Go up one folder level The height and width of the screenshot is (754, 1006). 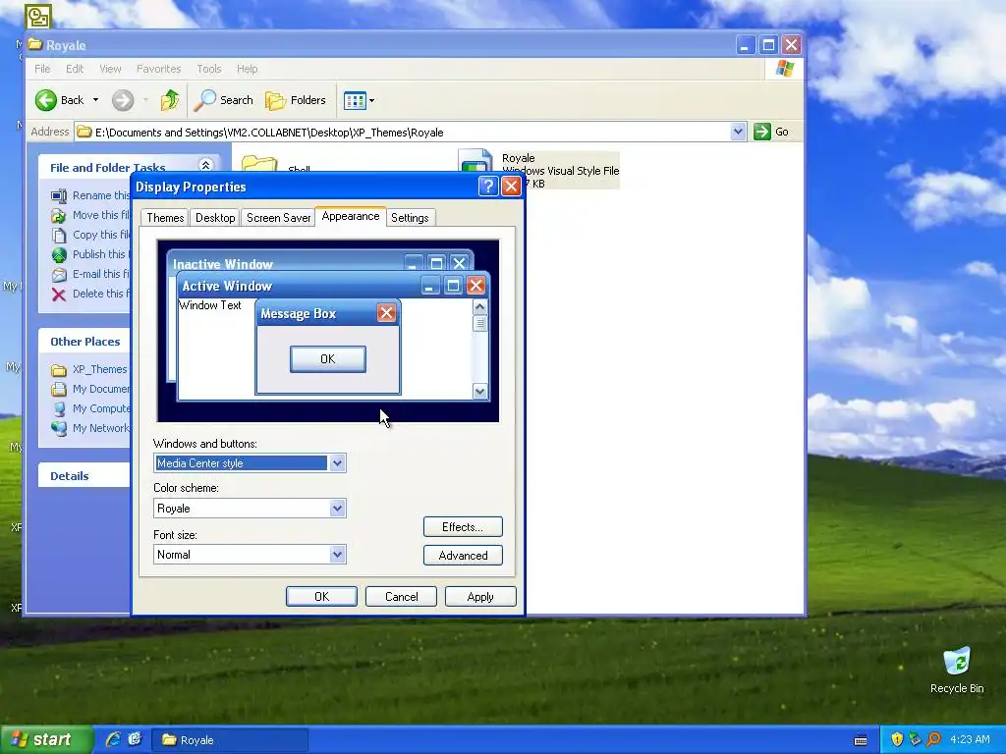click(169, 100)
